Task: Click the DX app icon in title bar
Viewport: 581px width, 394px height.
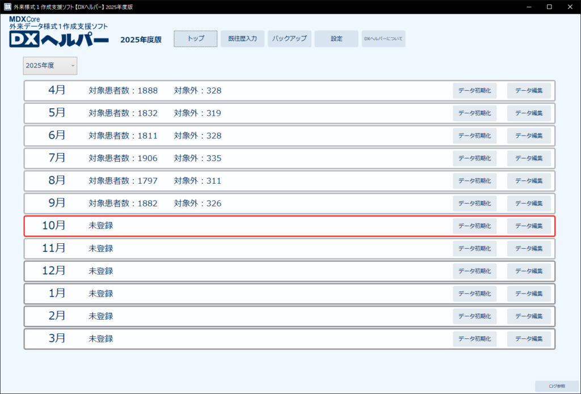Action: pyautogui.click(x=7, y=7)
